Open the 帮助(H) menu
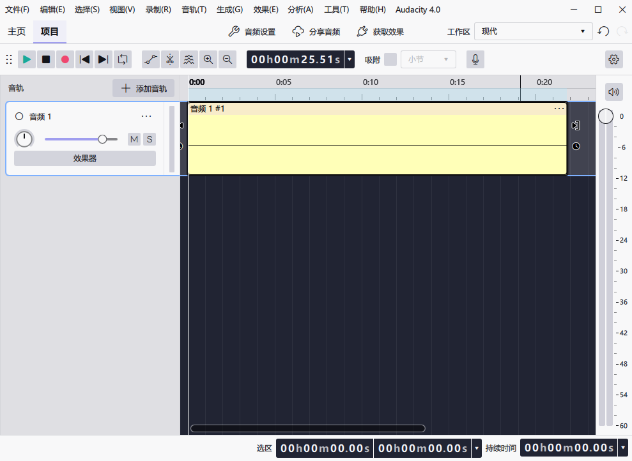The image size is (632, 461). pos(373,10)
